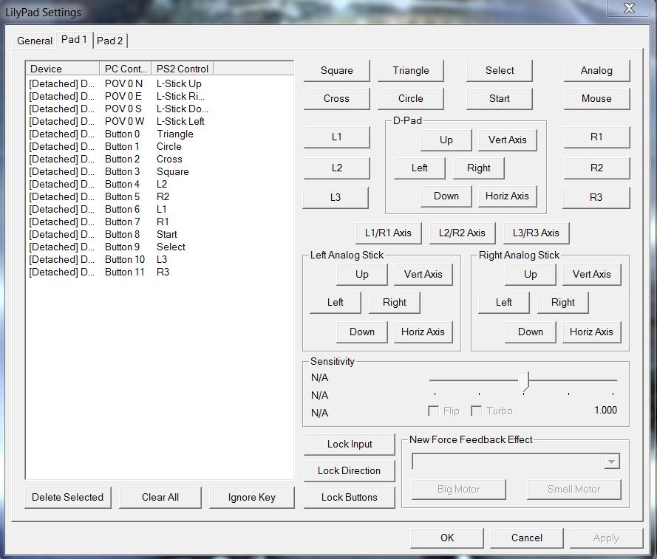Click D-Pad Up button
657x559 pixels.
tap(446, 140)
